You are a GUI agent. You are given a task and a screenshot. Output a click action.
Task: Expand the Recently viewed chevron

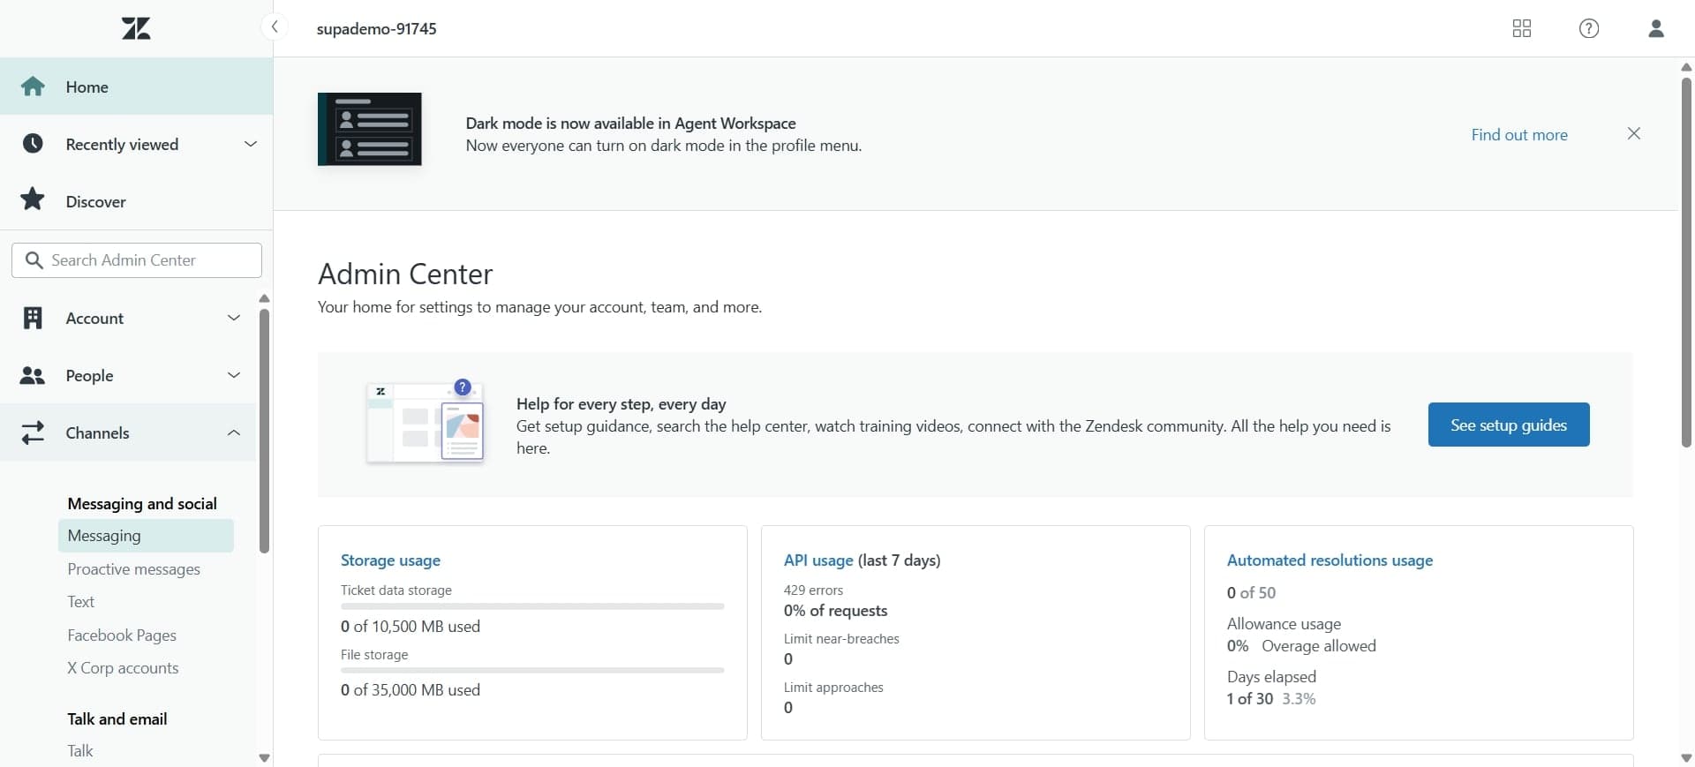251,144
